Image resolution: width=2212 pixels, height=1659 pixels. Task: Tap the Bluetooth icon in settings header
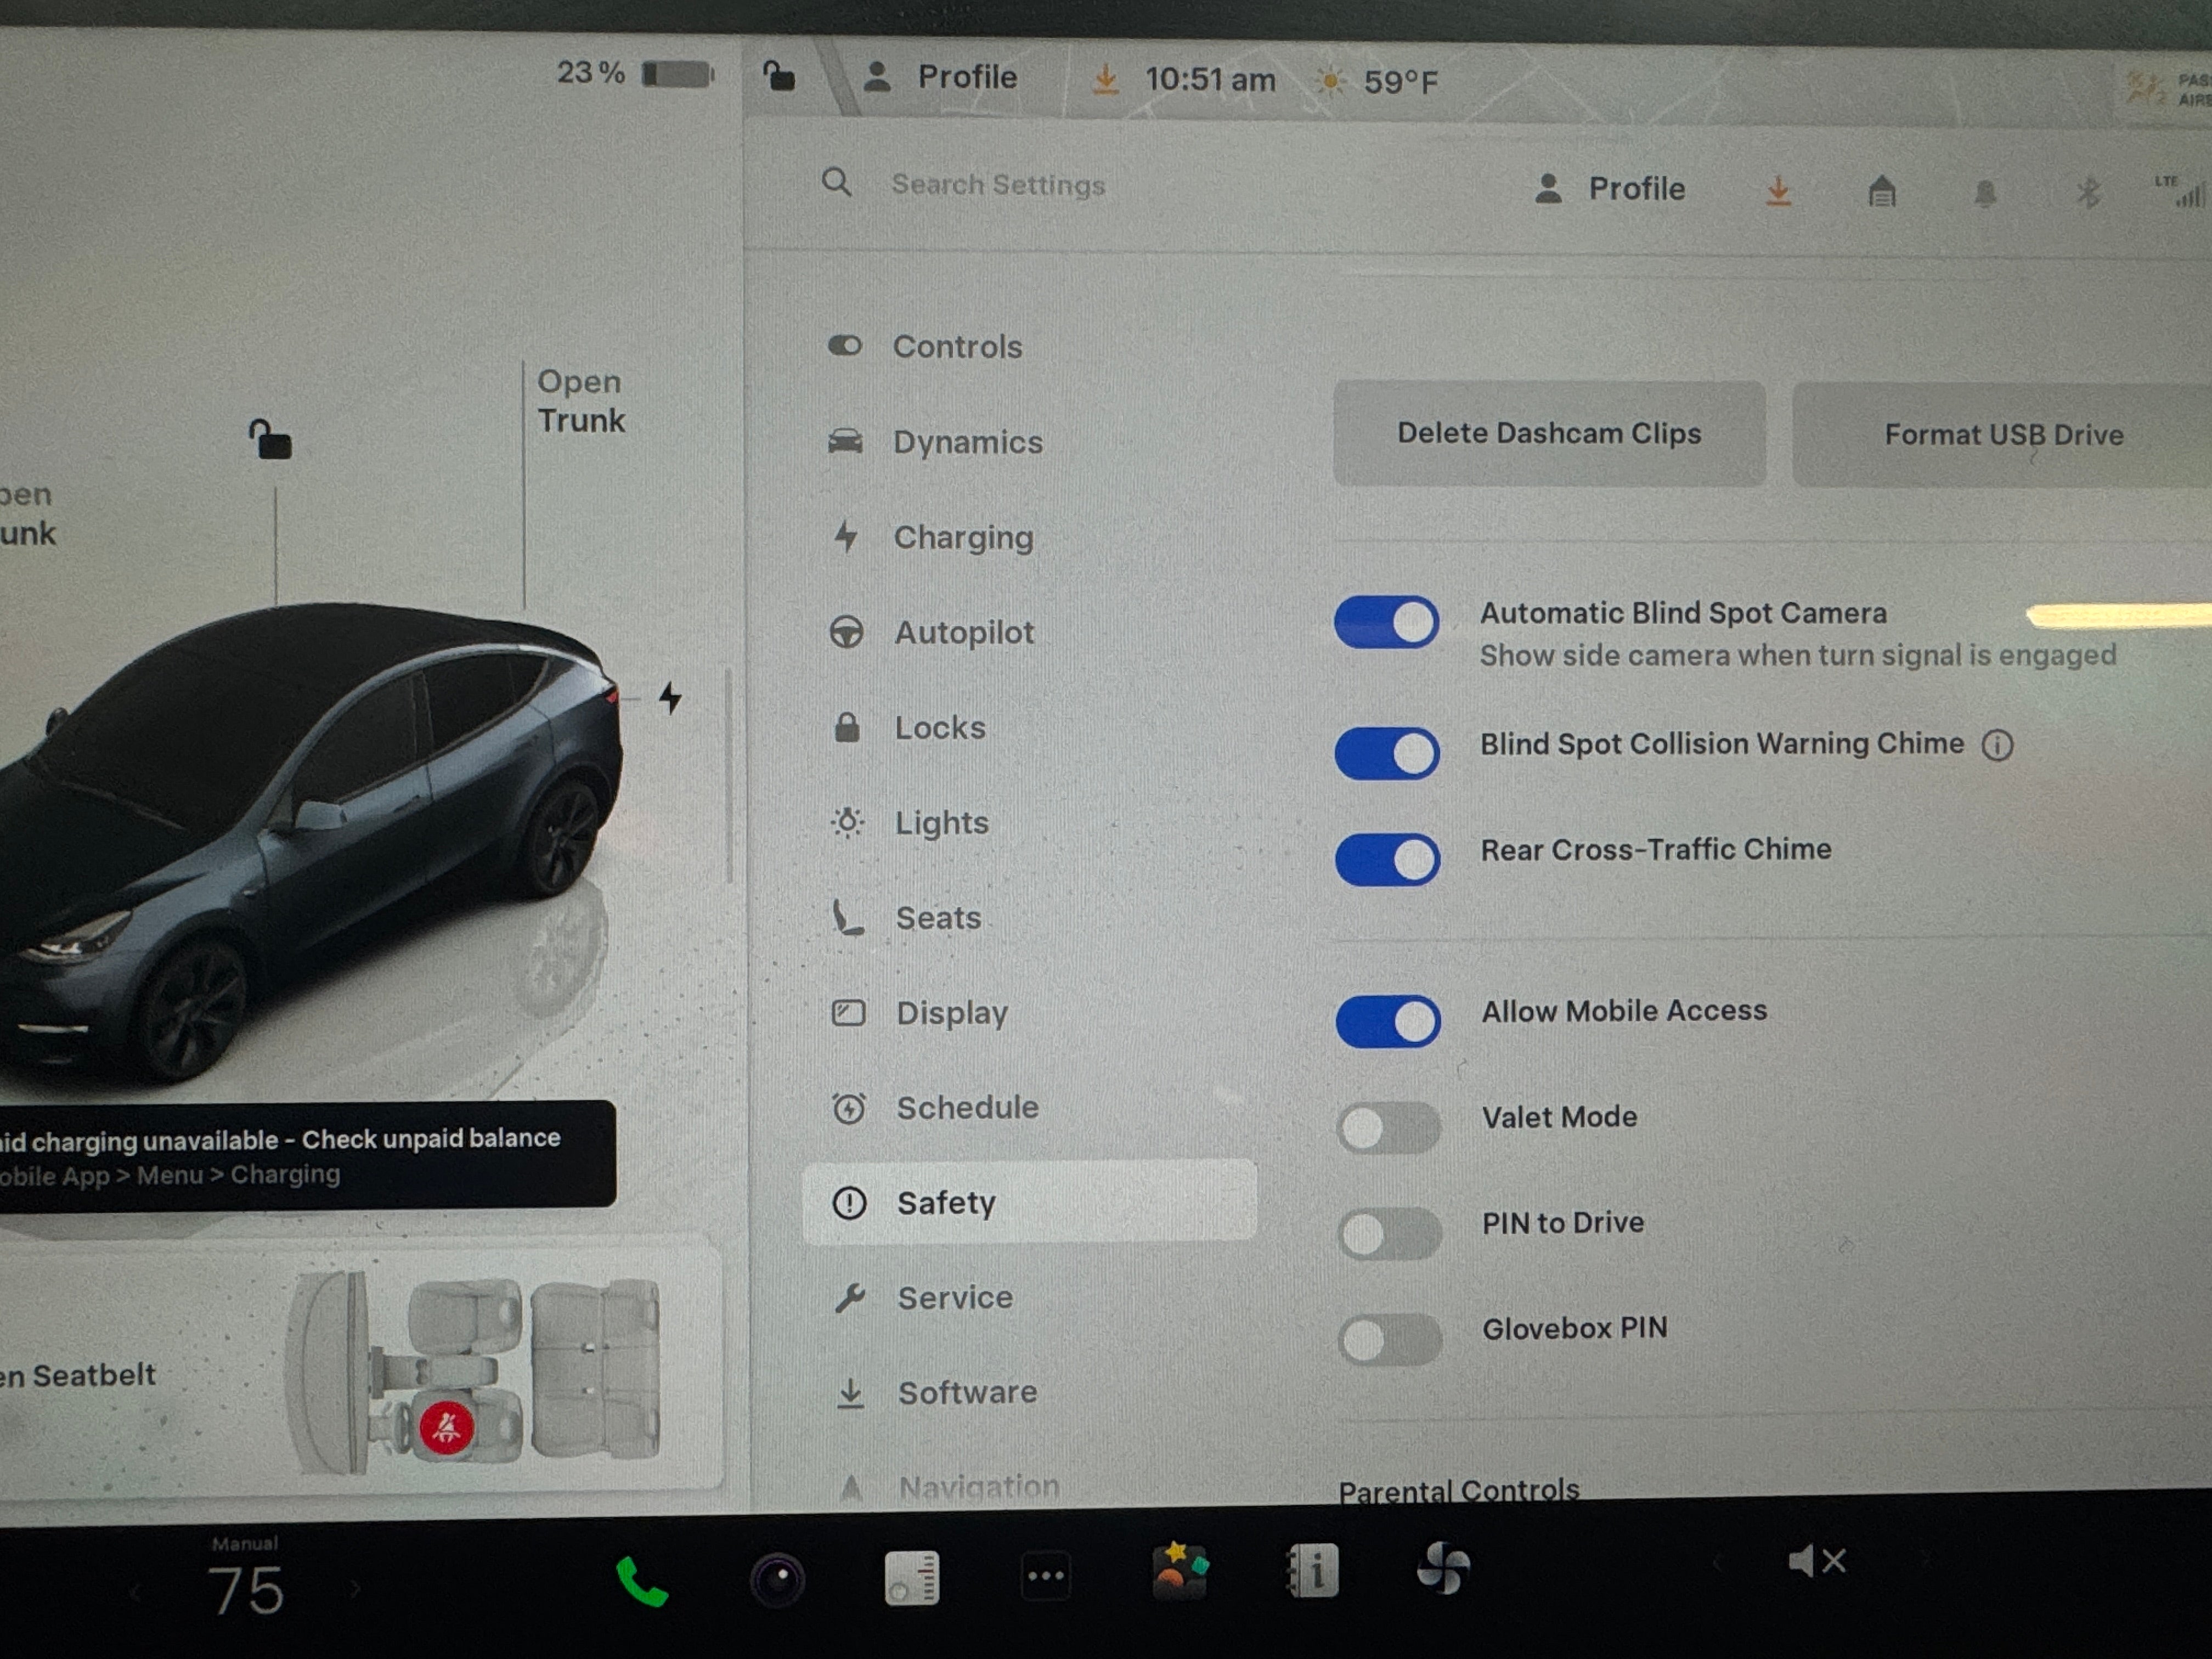[2088, 191]
